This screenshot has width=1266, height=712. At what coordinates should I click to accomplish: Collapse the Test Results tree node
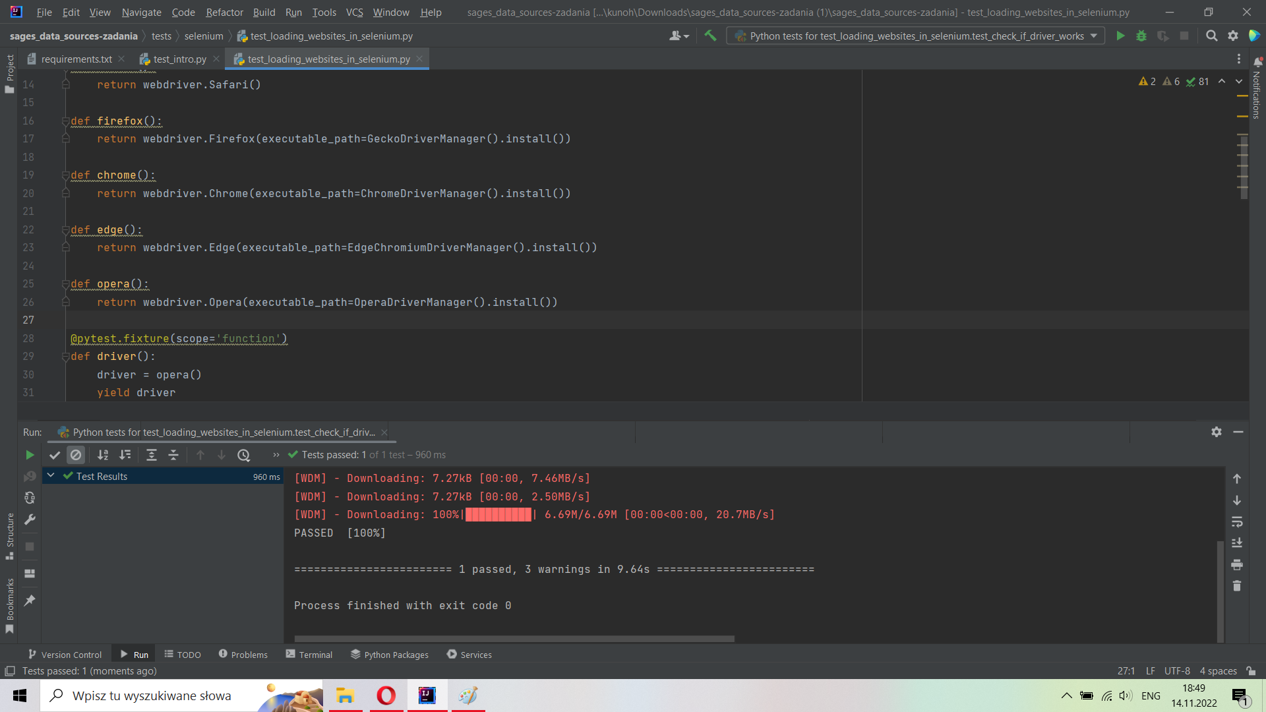point(51,475)
